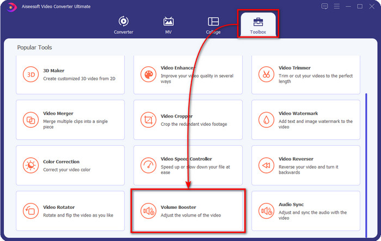Viewport: 381px width, 241px height.
Task: Click 'Create customized 3D video from 2D' text
Action: pos(79,79)
